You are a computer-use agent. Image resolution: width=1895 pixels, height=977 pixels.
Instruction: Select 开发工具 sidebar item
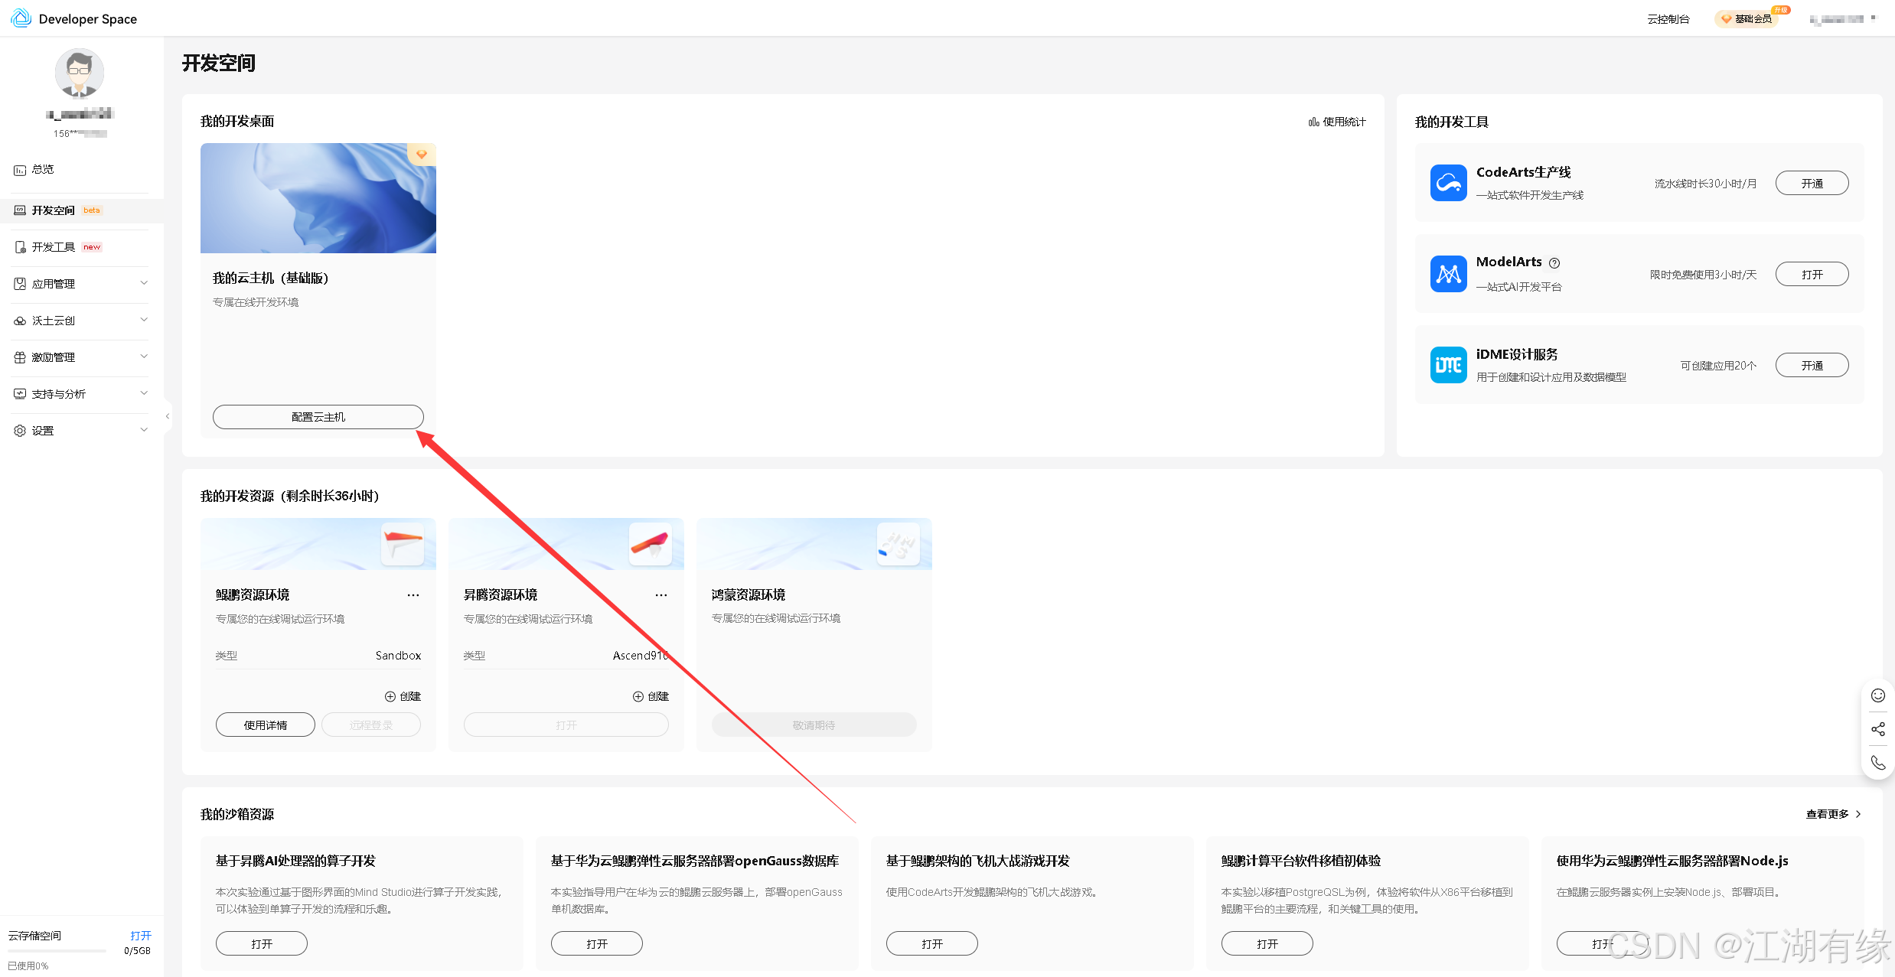(54, 247)
